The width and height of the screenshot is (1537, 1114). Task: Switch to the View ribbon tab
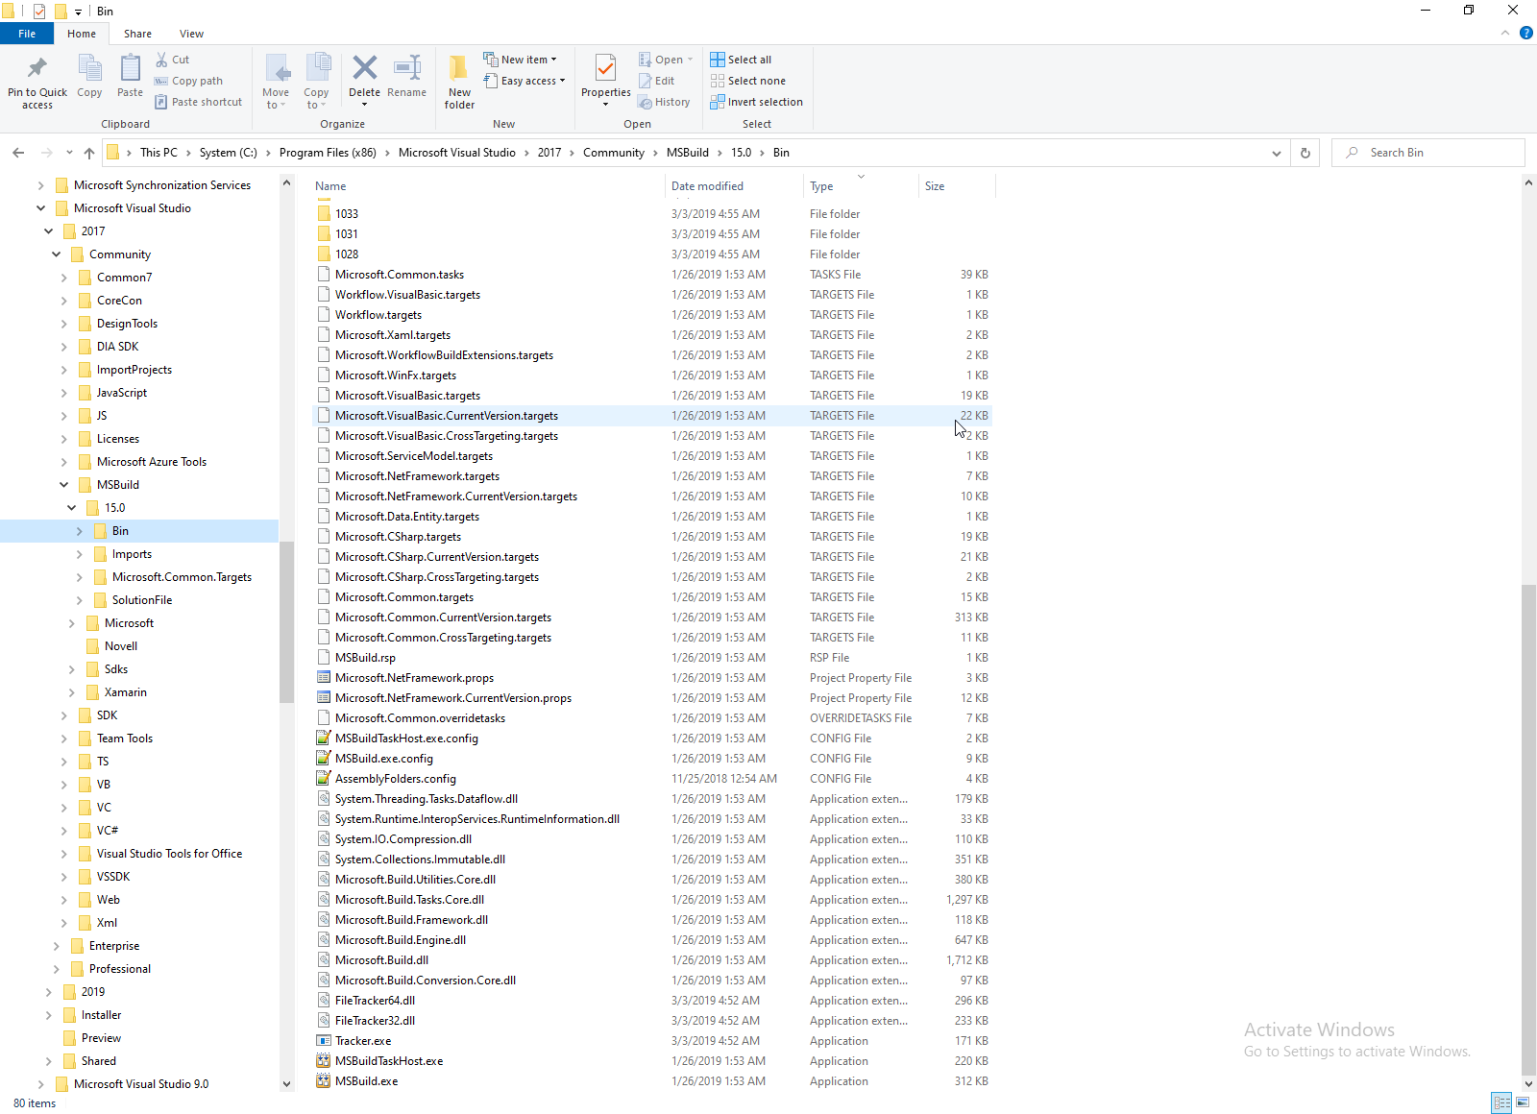click(x=192, y=34)
